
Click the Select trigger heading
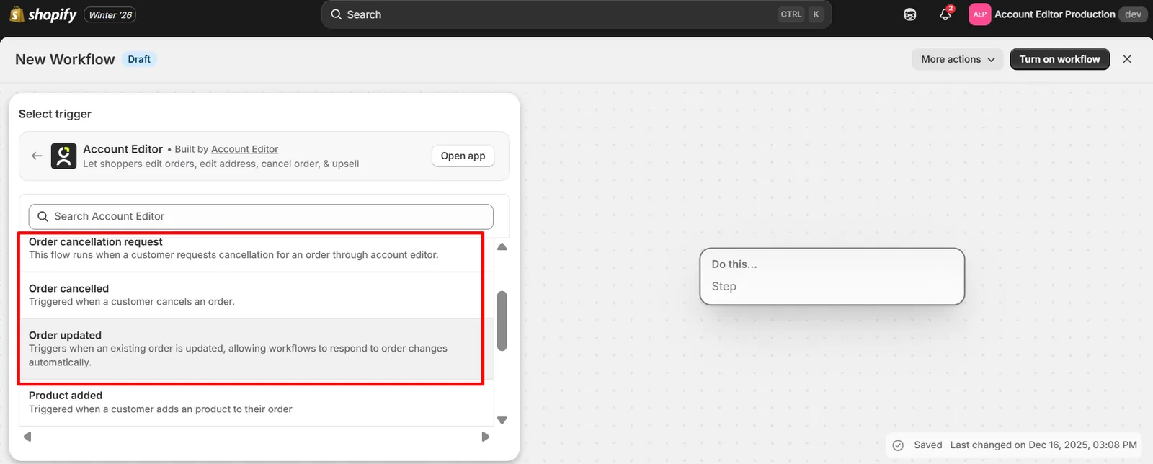click(x=55, y=114)
